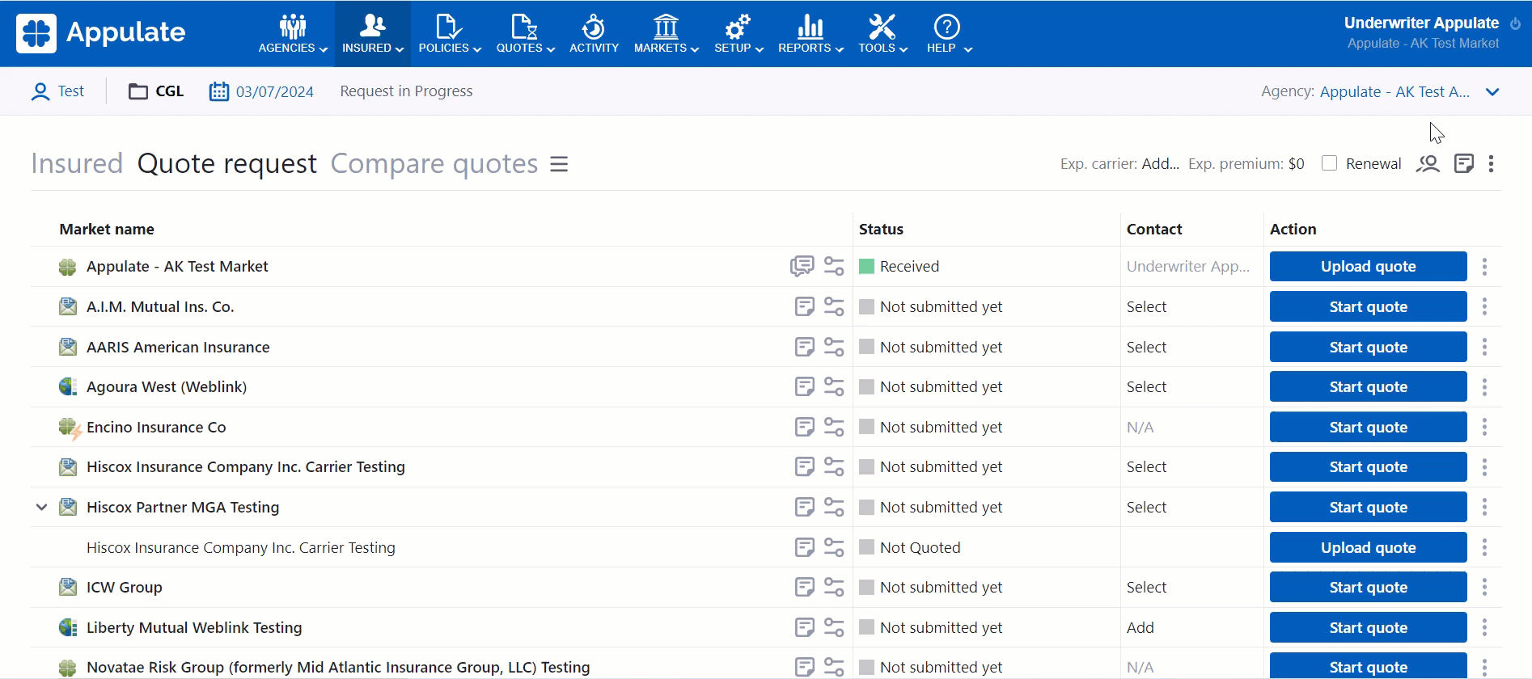1532x679 pixels.
Task: Open the notes icon beside the Renewal checkbox
Action: (1463, 164)
